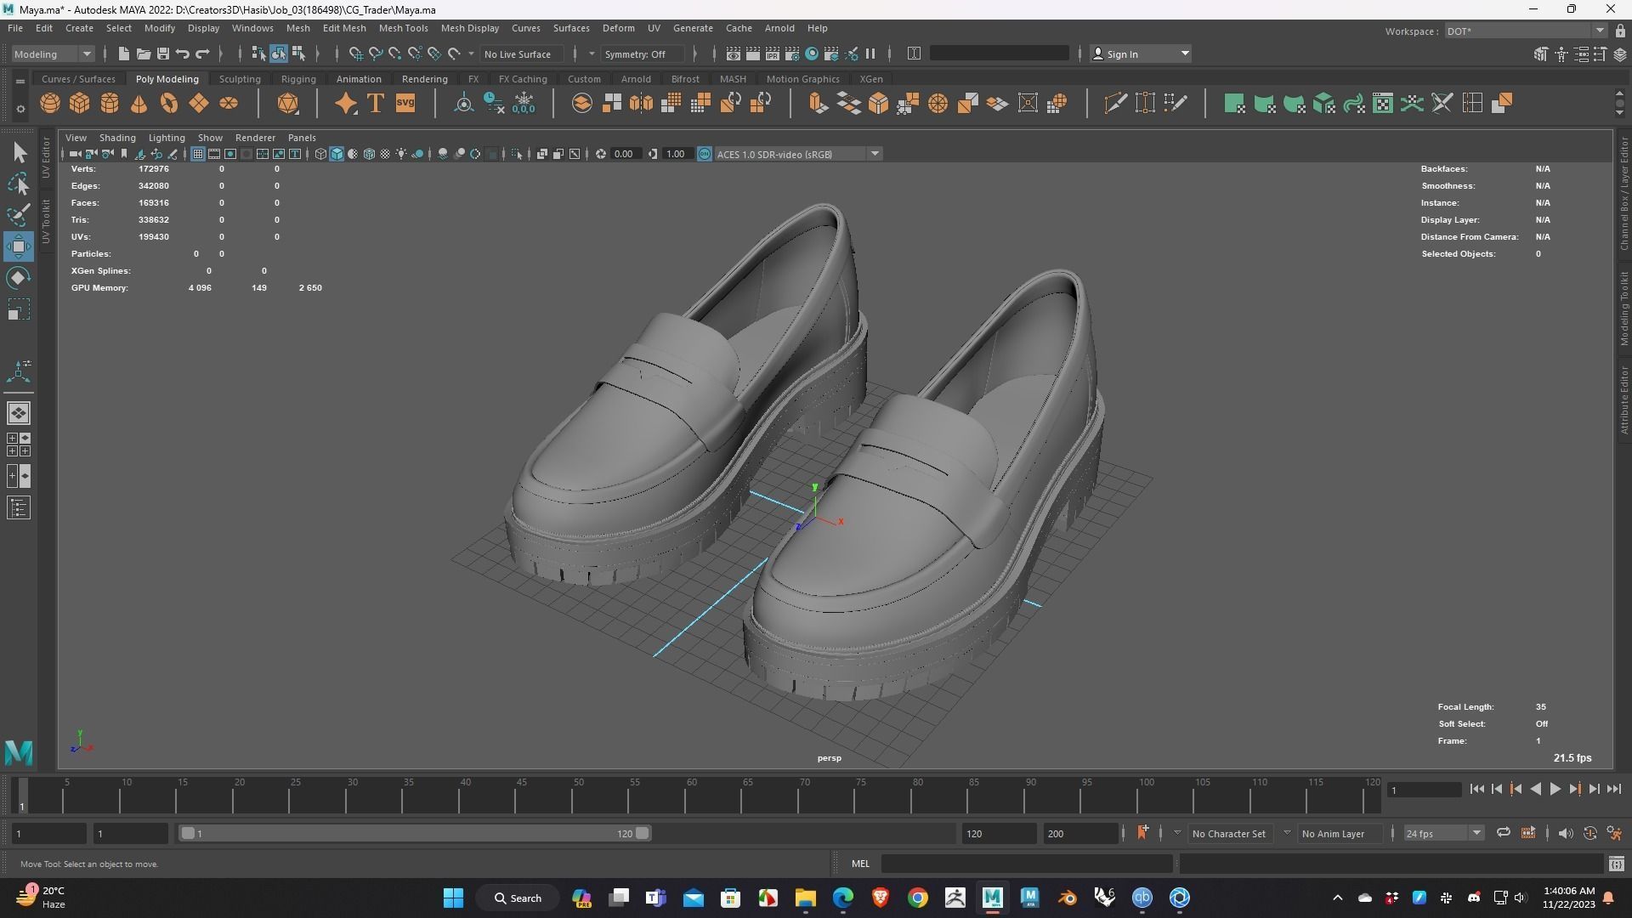
Task: Select the Rotate tool in toolbox
Action: coord(19,279)
